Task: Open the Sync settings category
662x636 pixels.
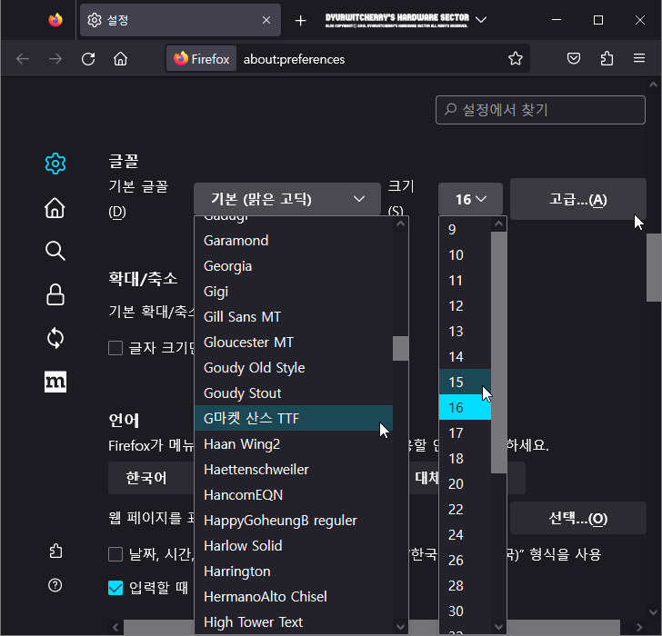Action: 55,338
